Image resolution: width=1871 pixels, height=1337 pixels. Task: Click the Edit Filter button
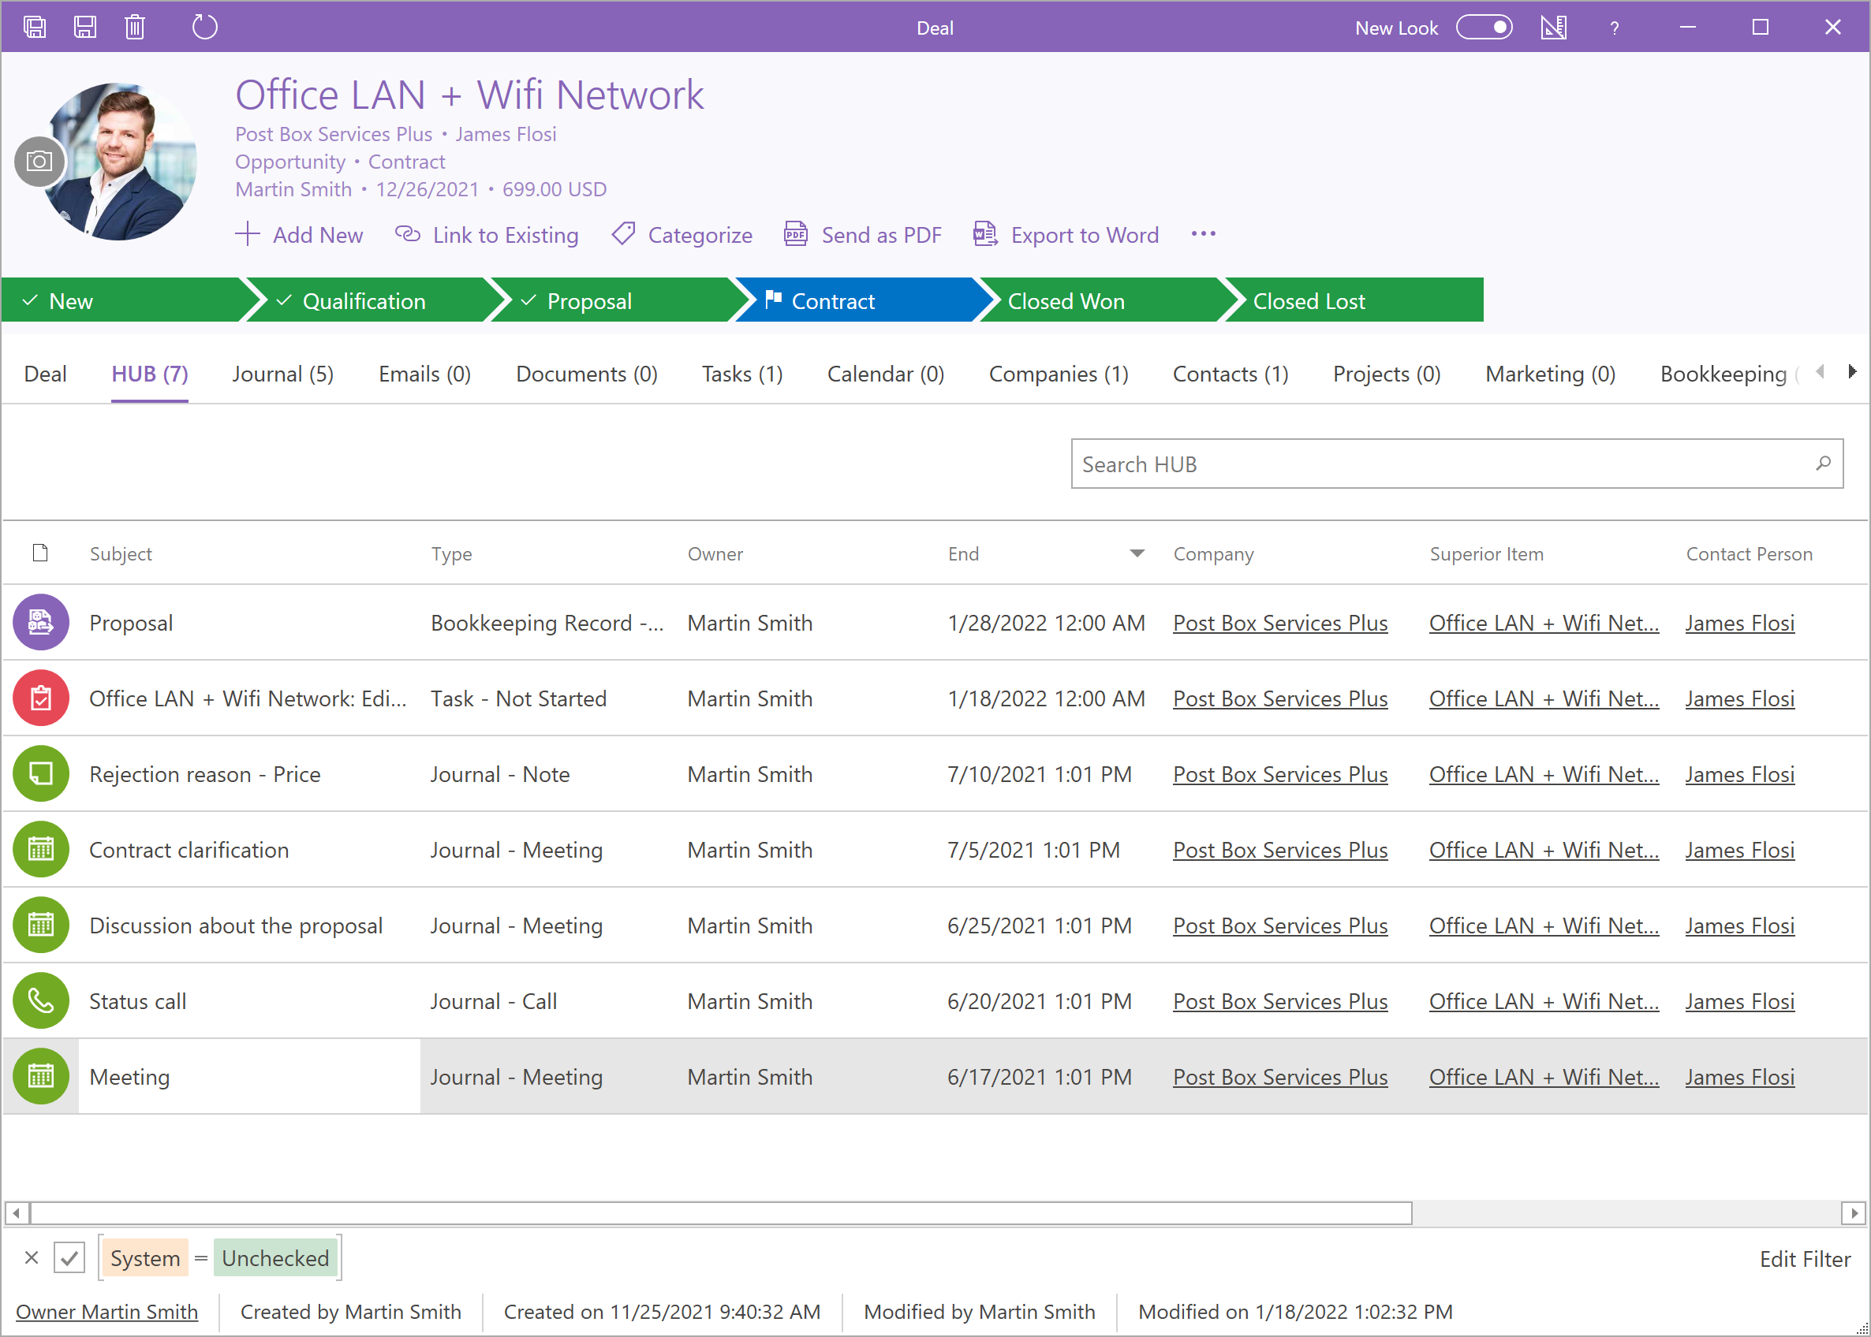coord(1804,1259)
